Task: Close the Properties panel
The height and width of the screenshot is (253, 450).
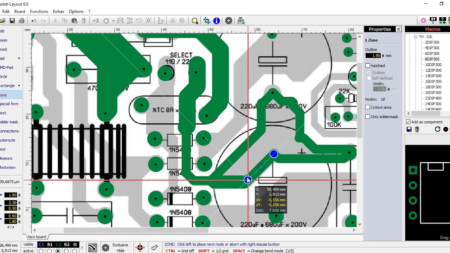Action: point(398,29)
